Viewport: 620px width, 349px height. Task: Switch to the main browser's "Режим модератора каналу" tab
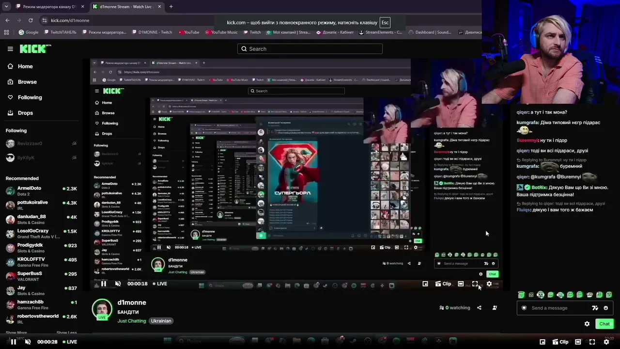point(50,7)
